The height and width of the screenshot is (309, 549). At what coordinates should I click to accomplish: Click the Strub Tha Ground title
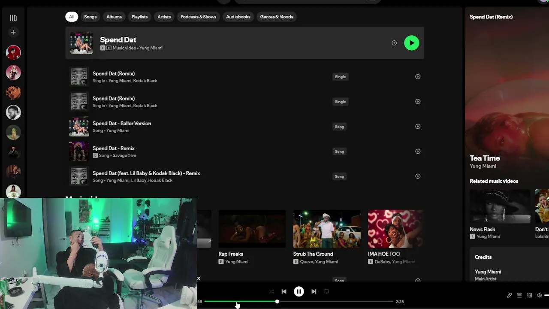point(313,254)
